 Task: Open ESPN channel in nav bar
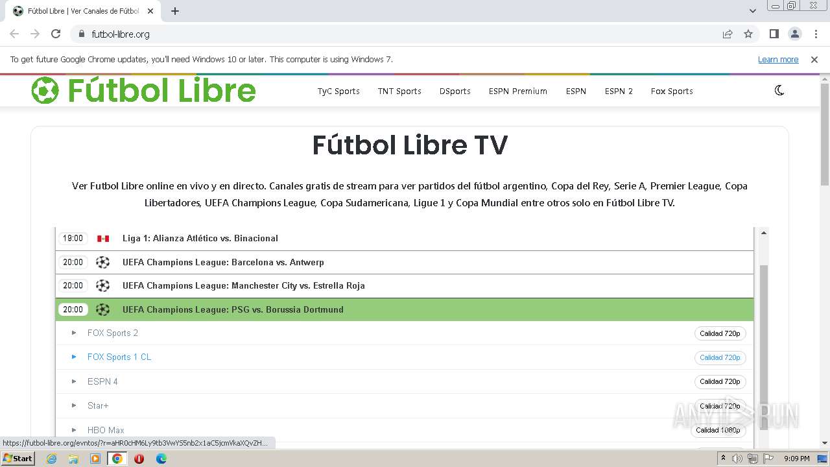[576, 91]
